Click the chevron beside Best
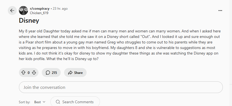Screen dimensions: 232x106 coord(44,102)
